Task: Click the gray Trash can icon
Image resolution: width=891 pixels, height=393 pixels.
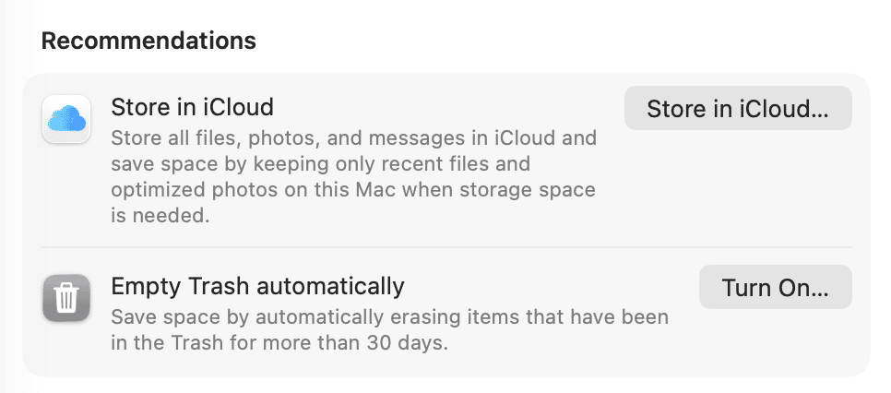Action: (x=65, y=298)
